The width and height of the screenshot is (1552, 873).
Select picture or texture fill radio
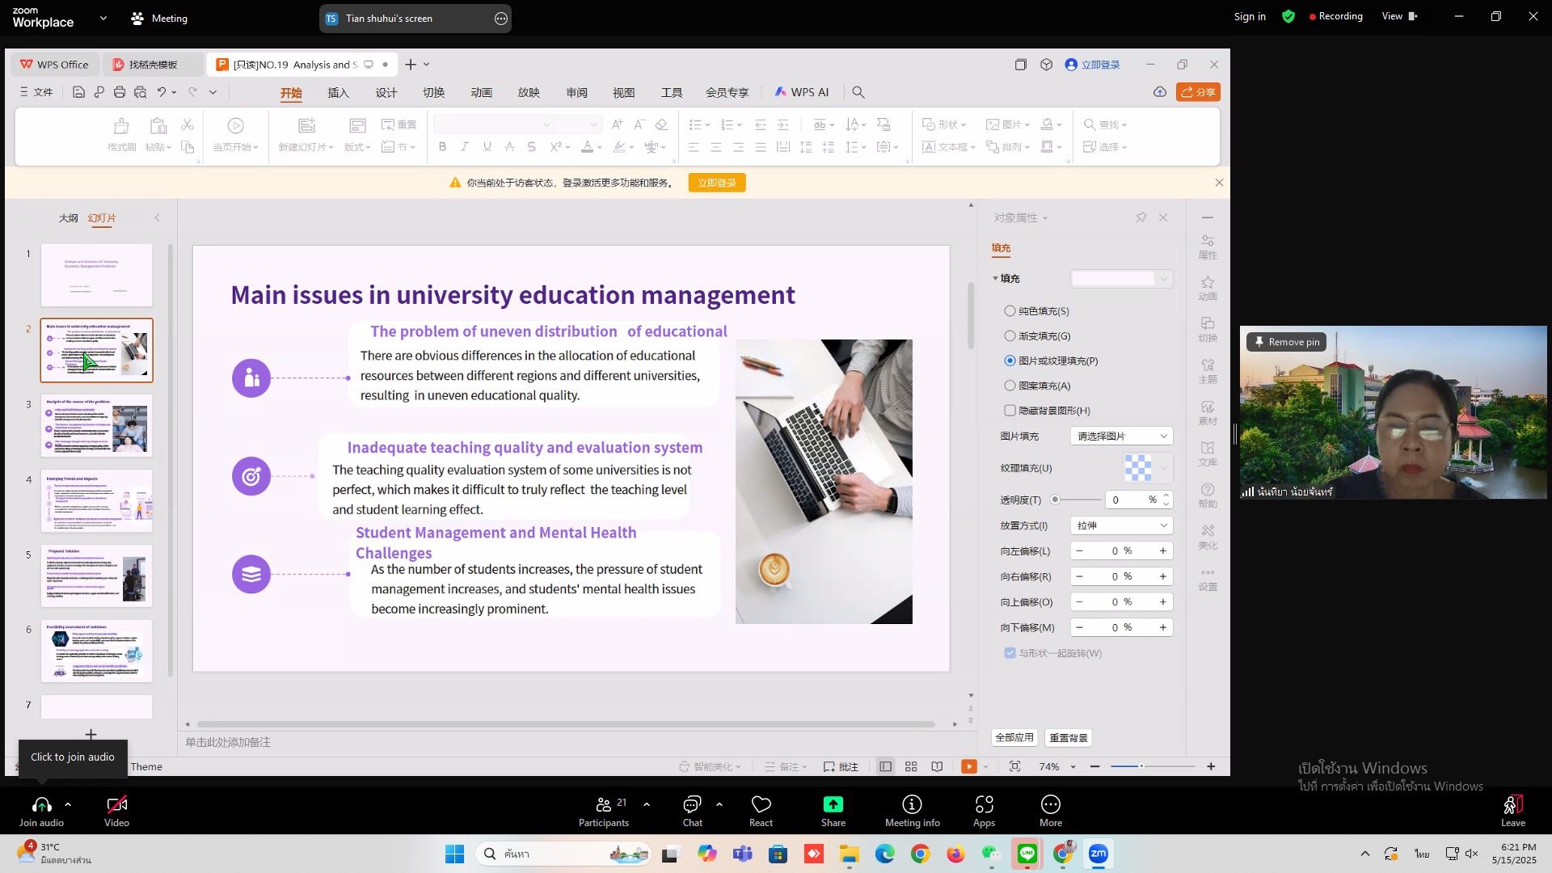tap(1010, 361)
